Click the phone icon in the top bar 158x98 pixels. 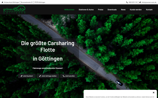tap(127, 2)
